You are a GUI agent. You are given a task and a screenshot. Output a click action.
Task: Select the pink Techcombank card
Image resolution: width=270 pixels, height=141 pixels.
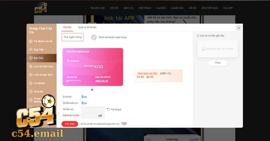pos(93,67)
